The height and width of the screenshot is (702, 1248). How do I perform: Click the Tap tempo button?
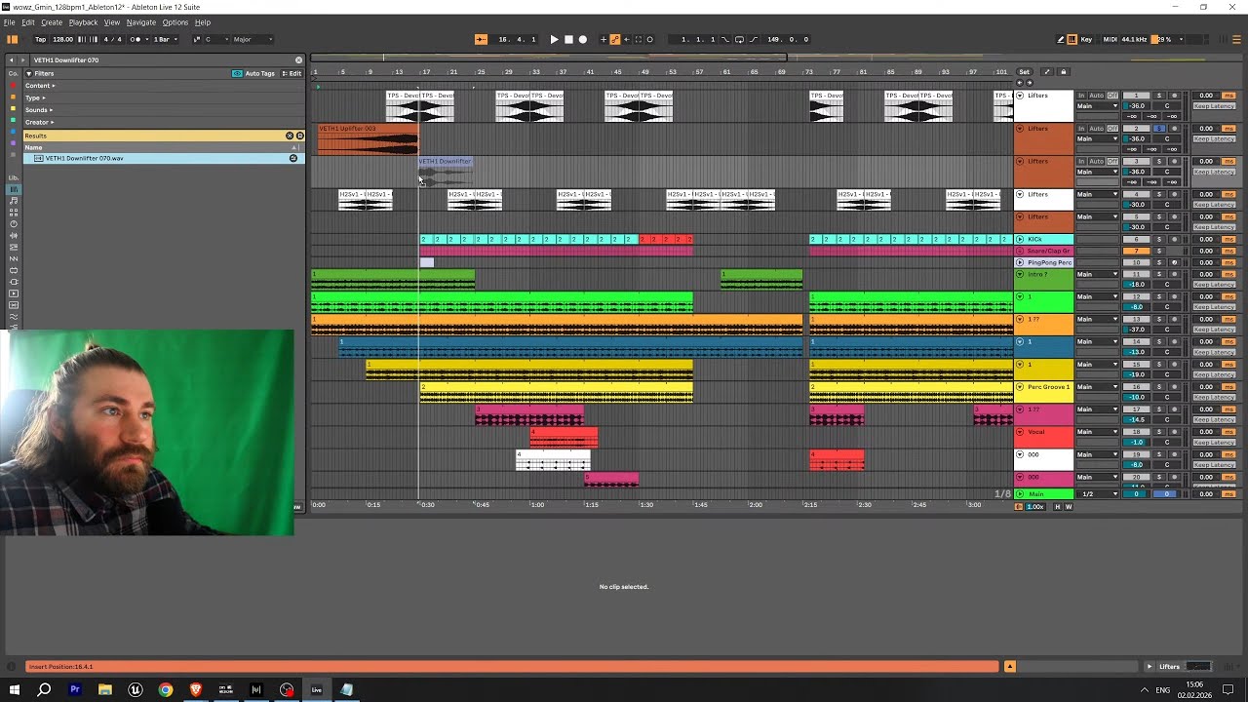pos(40,39)
